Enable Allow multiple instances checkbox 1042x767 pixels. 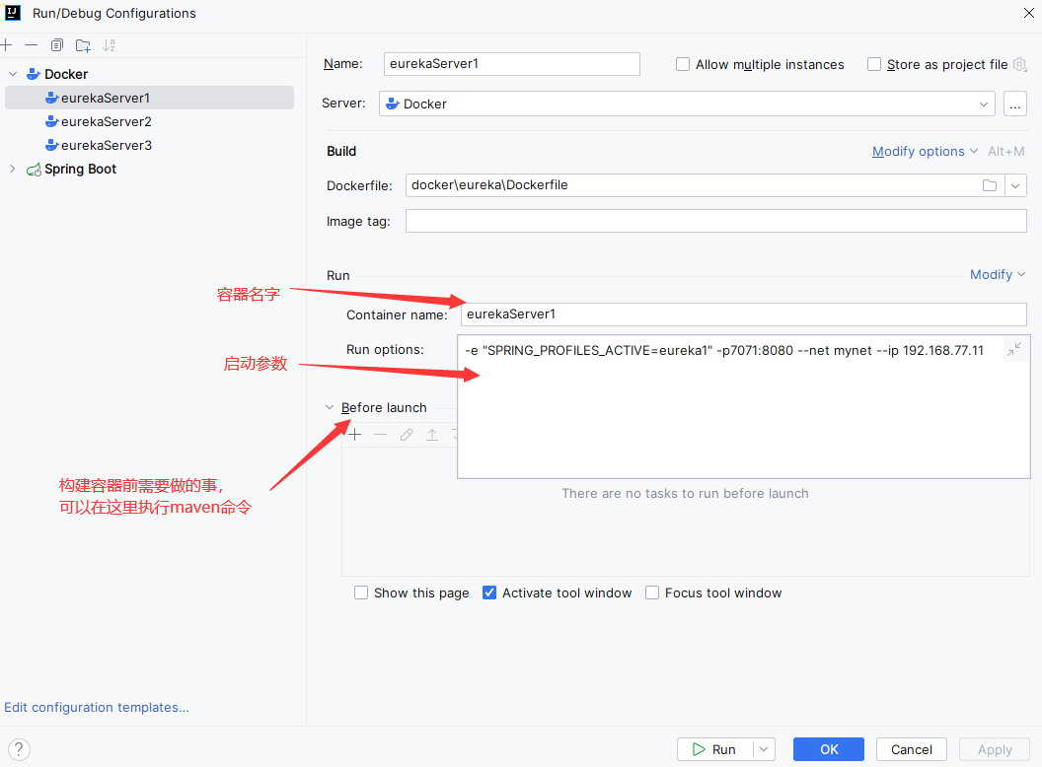[683, 65]
